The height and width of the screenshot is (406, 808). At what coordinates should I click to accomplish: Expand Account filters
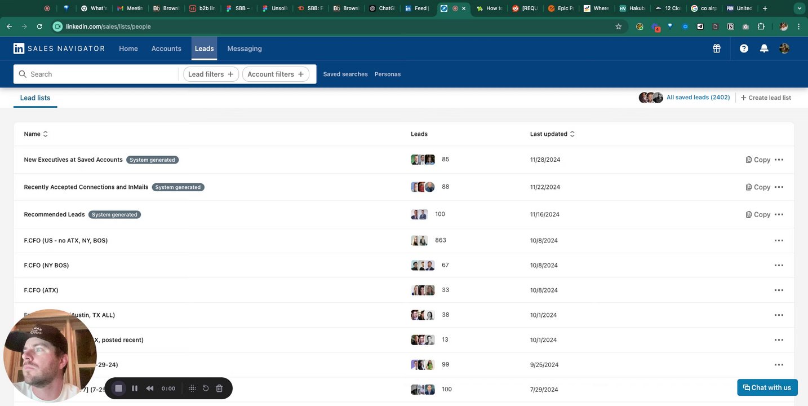pos(276,74)
